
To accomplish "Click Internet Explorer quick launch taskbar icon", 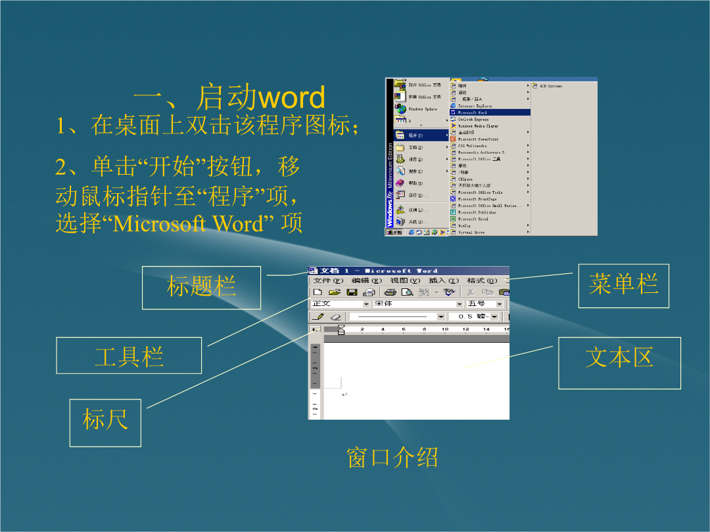I will pos(411,232).
